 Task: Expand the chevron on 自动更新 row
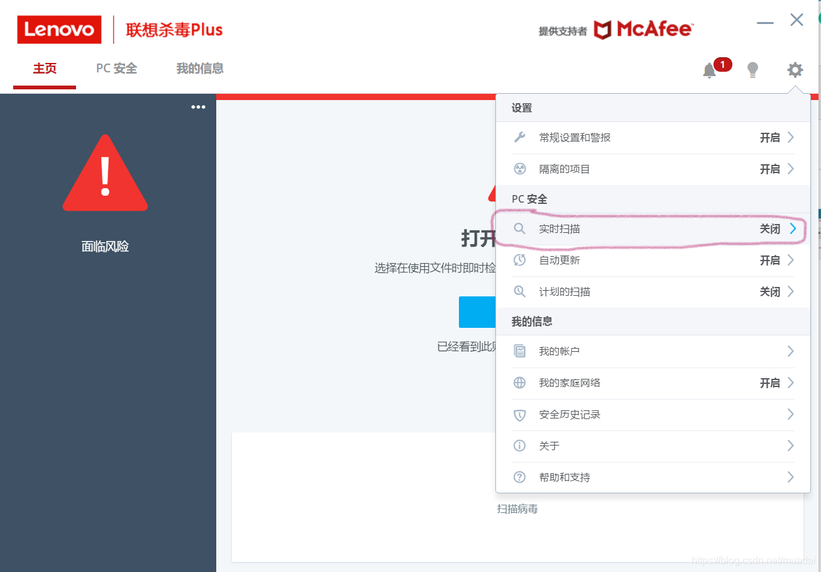791,260
